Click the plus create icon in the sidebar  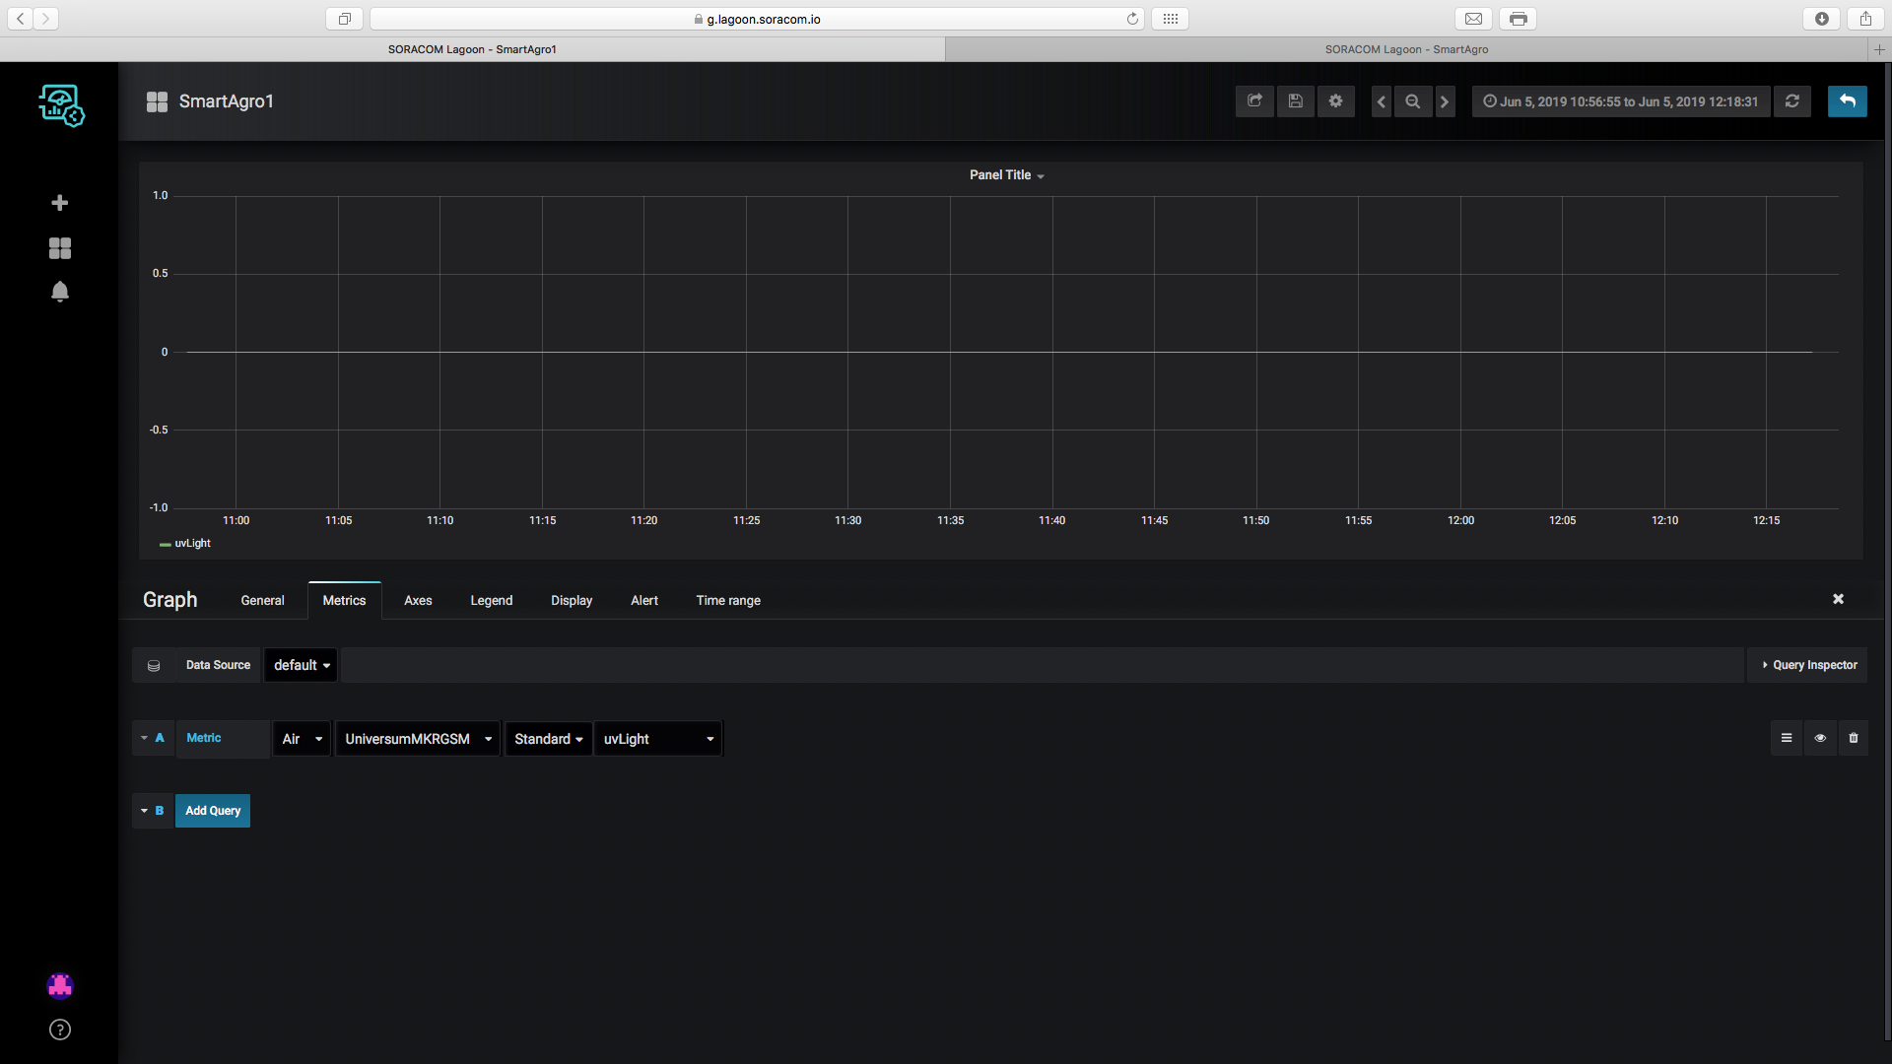click(60, 203)
